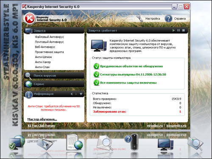Select Файловый Антивирус component
Screen dimensions: 212x159
[x=50, y=37]
